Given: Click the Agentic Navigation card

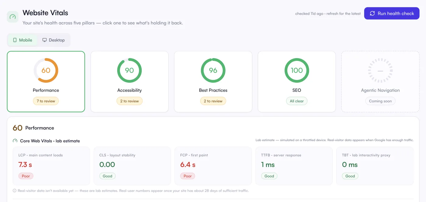Looking at the screenshot, I should coord(380,82).
